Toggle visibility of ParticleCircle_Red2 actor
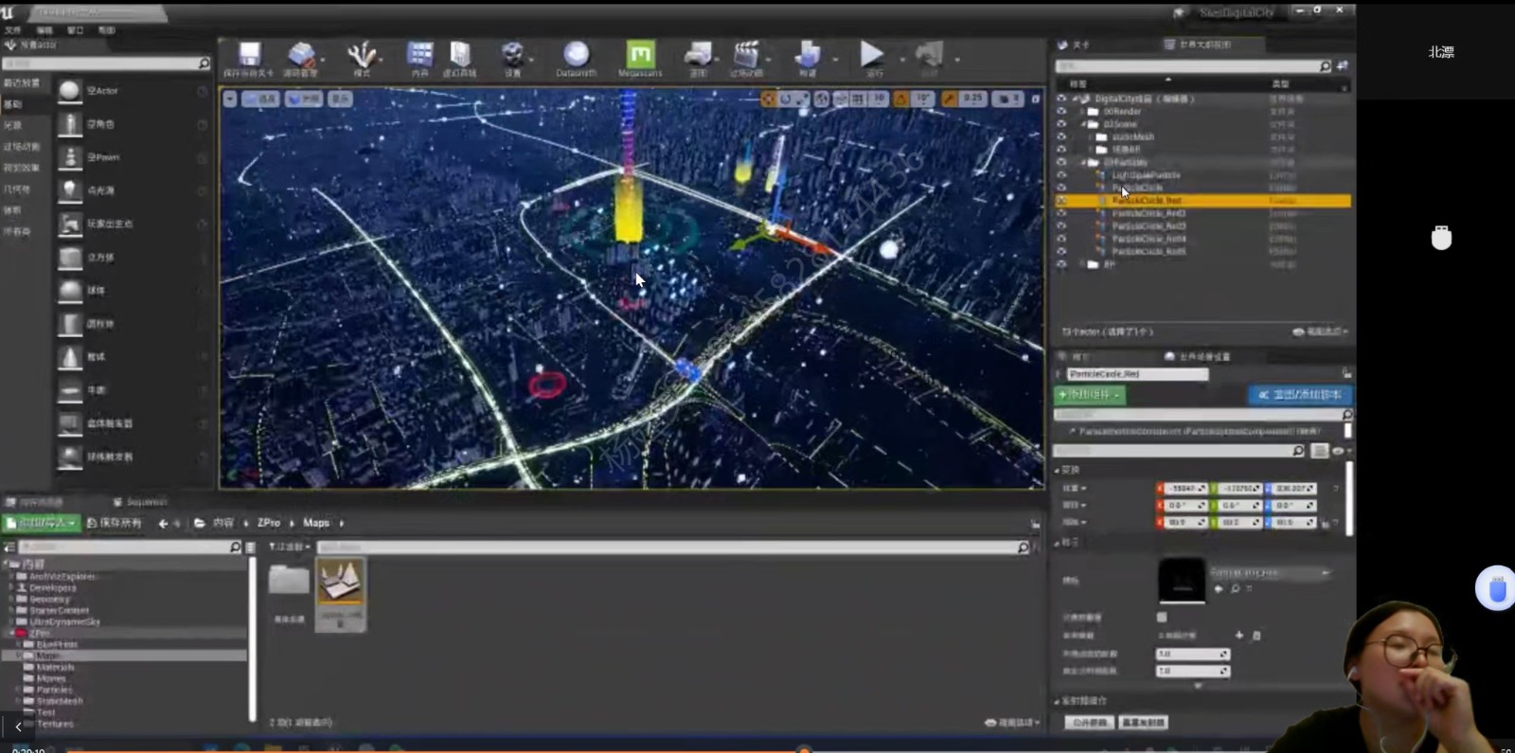Screen dimensions: 1515x753 click(x=1061, y=214)
